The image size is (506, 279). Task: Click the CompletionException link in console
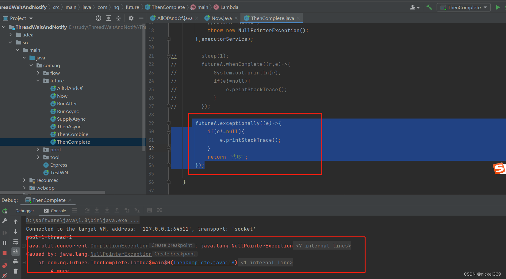pos(119,246)
